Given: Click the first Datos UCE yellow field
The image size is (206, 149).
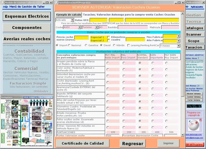Looking at the screenshot, I should click(x=98, y=20).
